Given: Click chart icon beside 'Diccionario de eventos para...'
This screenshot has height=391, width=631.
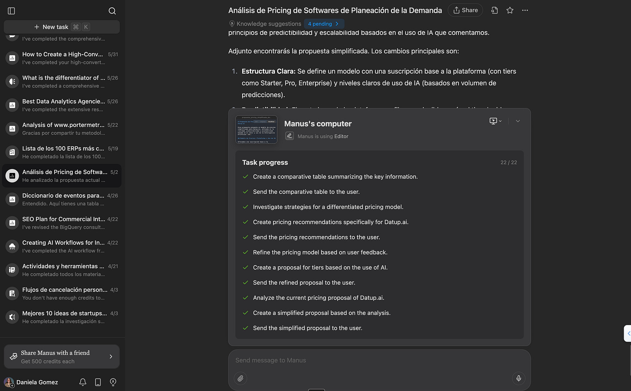Looking at the screenshot, I should (12, 199).
